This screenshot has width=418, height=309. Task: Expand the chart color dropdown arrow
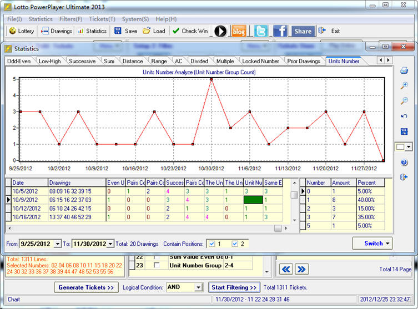409,147
